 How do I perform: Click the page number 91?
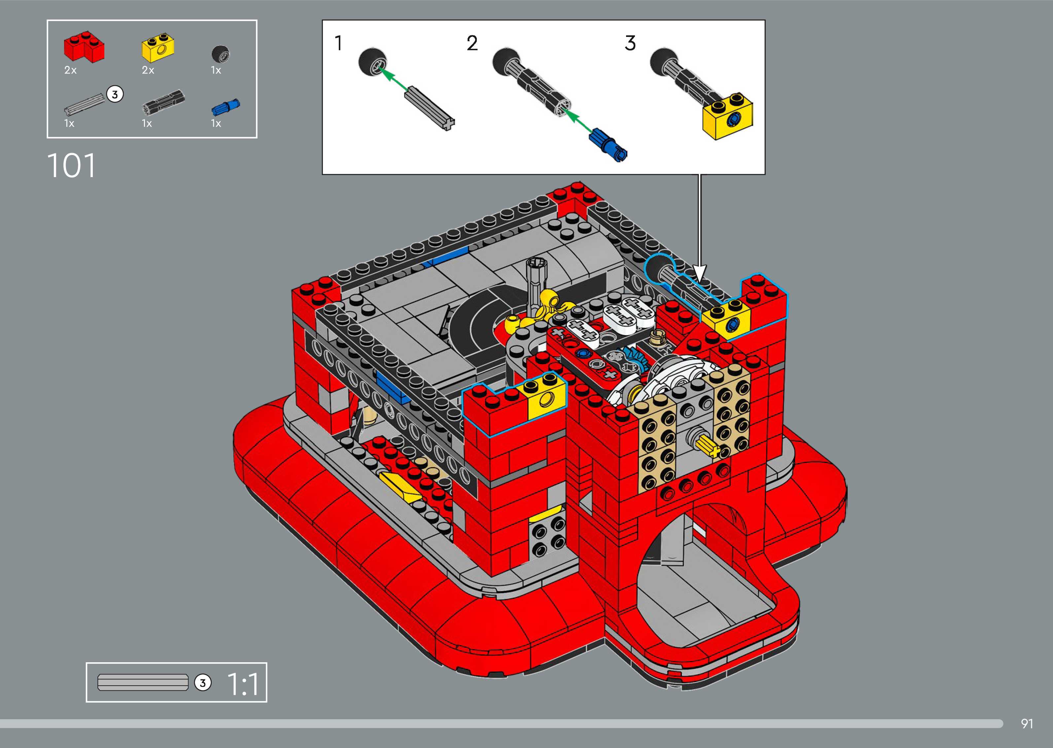click(1027, 724)
